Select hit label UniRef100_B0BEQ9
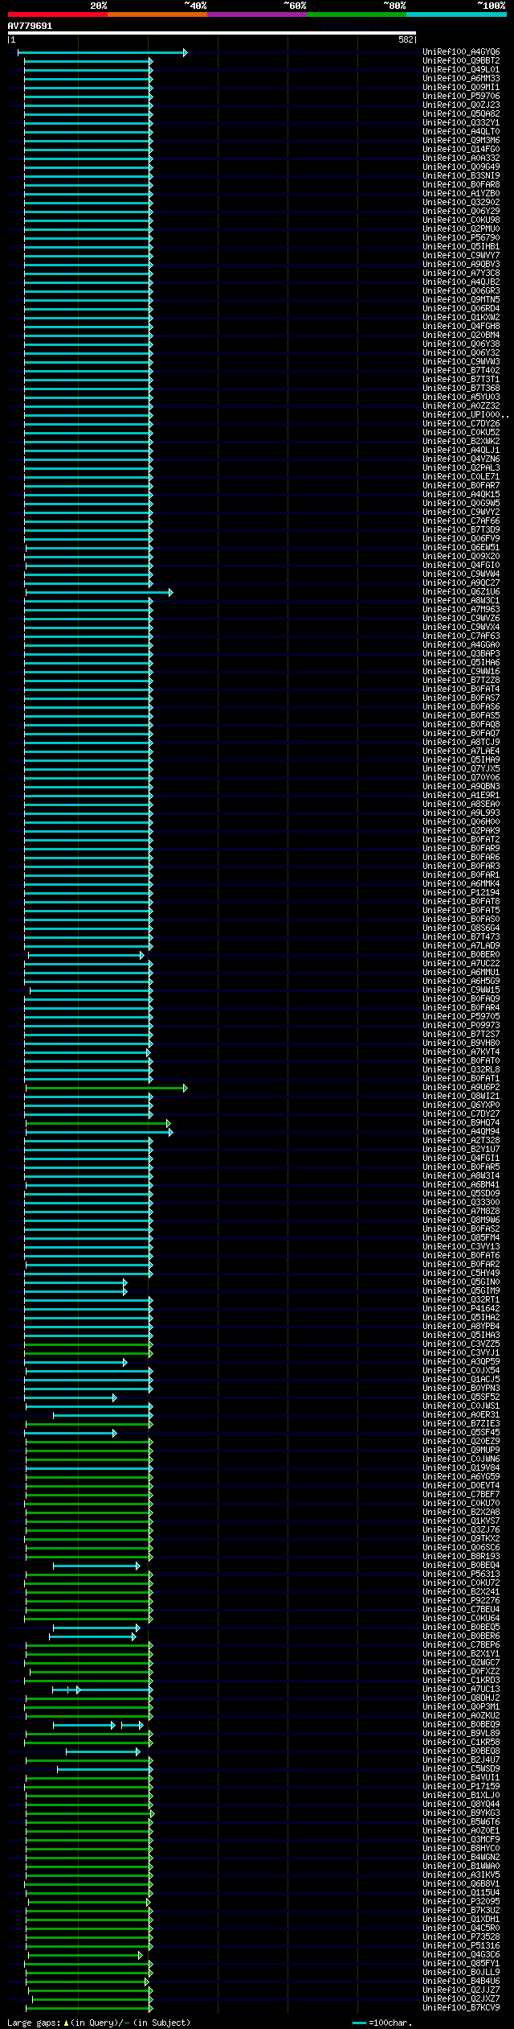The height and width of the screenshot is (2029, 514). tap(461, 1725)
